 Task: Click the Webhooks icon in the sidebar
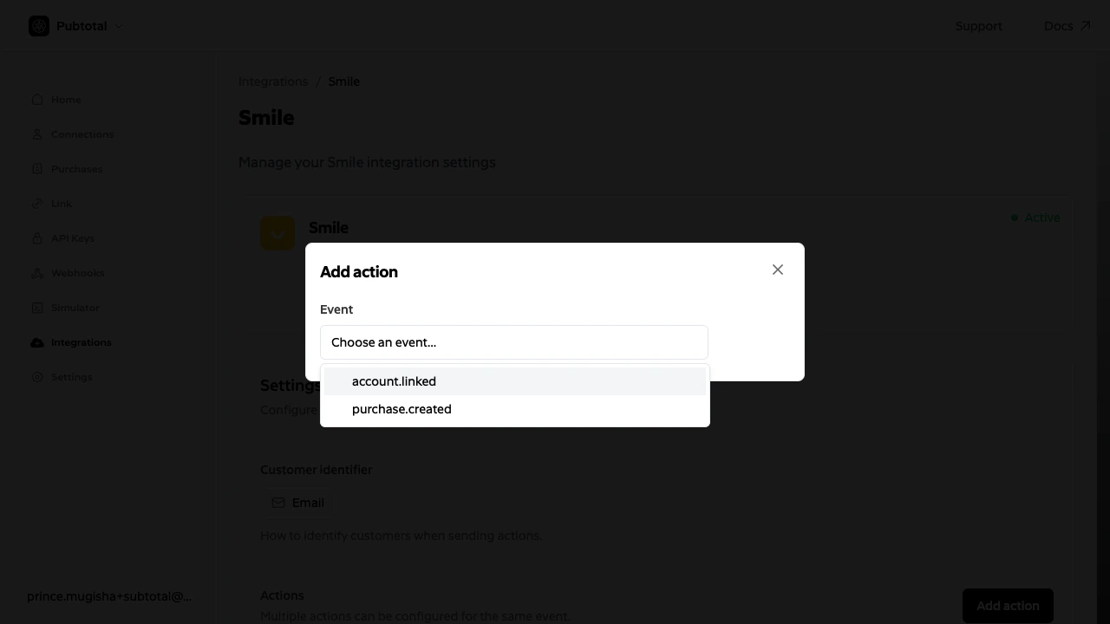tap(37, 273)
